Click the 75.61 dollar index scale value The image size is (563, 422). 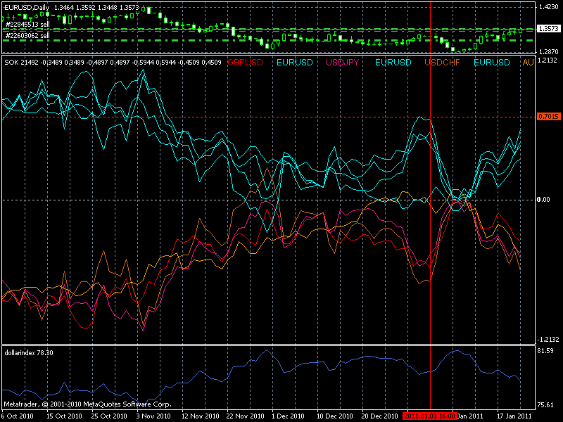point(545,404)
